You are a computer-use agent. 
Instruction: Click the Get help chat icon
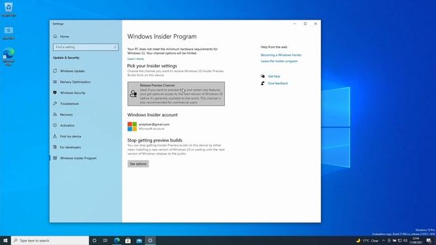pyautogui.click(x=263, y=76)
